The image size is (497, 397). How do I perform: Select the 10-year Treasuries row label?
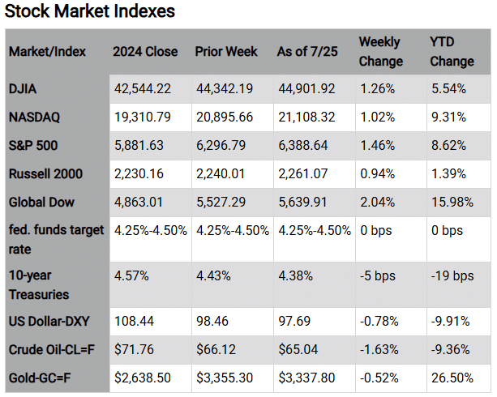[40, 287]
